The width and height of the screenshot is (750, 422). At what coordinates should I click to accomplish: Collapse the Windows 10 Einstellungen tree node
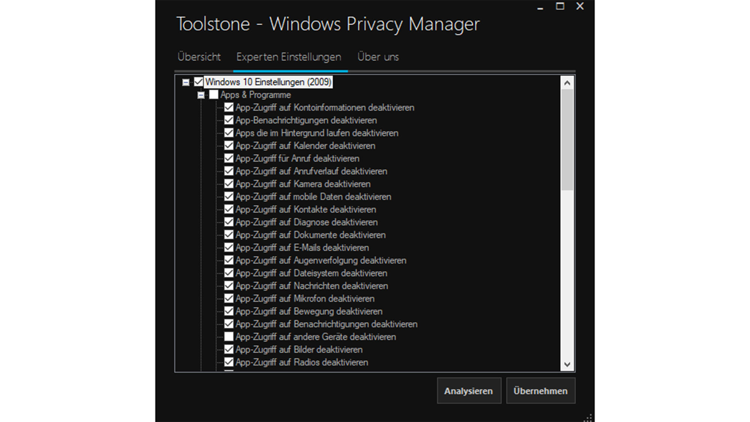(x=186, y=82)
